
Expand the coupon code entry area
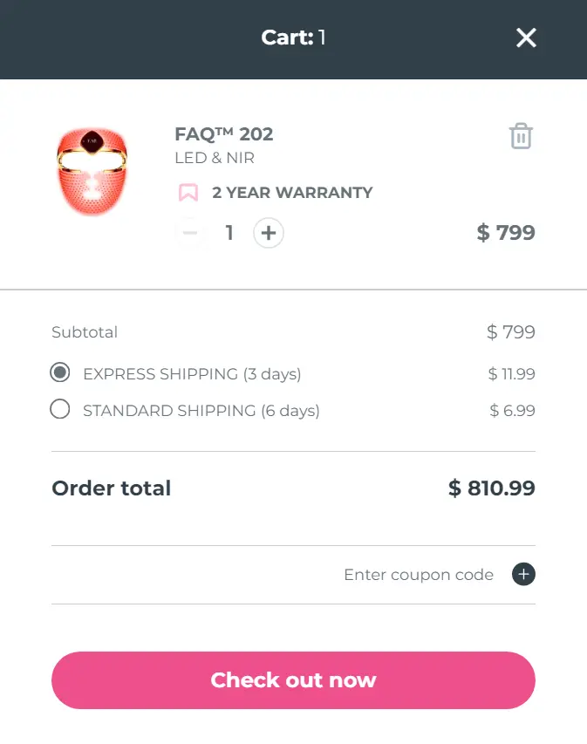click(x=419, y=575)
